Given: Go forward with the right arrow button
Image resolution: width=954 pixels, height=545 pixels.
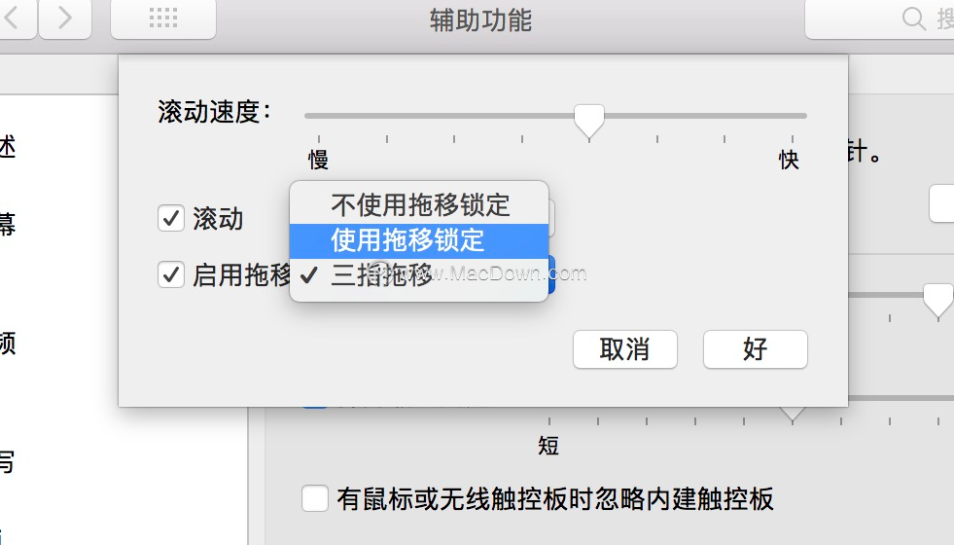Looking at the screenshot, I should [x=66, y=18].
